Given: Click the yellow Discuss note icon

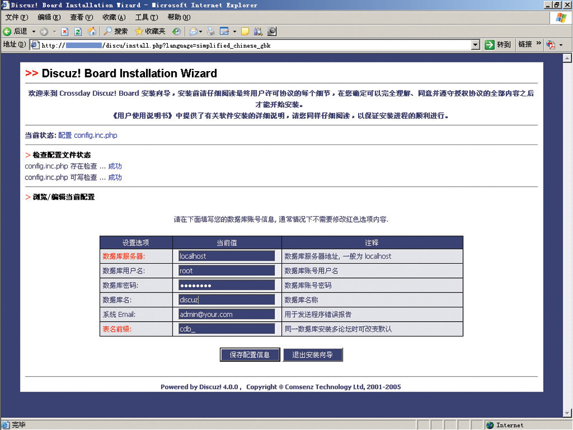Looking at the screenshot, I should click(245, 32).
